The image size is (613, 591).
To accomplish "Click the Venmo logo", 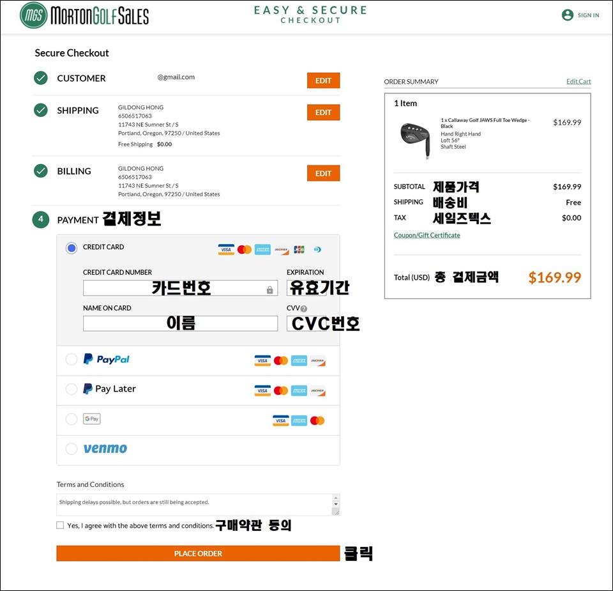I will (x=105, y=449).
